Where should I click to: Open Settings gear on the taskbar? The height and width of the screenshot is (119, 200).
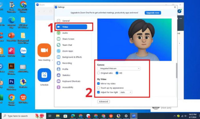126,116
